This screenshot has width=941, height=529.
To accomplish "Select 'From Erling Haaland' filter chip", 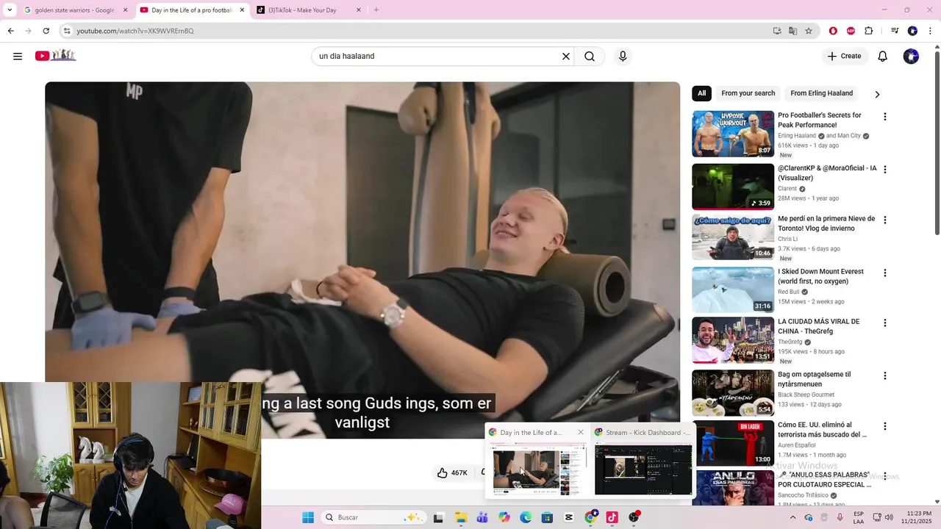I will (x=821, y=93).
